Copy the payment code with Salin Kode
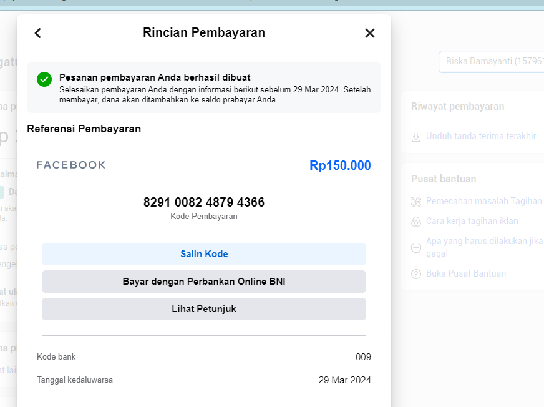 204,254
